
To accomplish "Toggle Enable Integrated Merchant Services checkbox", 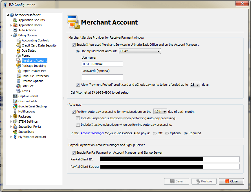I will tap(74, 45).
